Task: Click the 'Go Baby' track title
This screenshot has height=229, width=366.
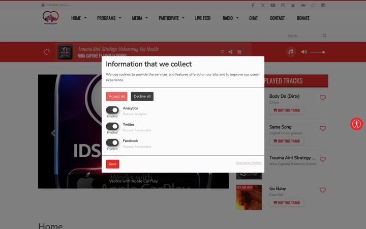Action: (278, 188)
